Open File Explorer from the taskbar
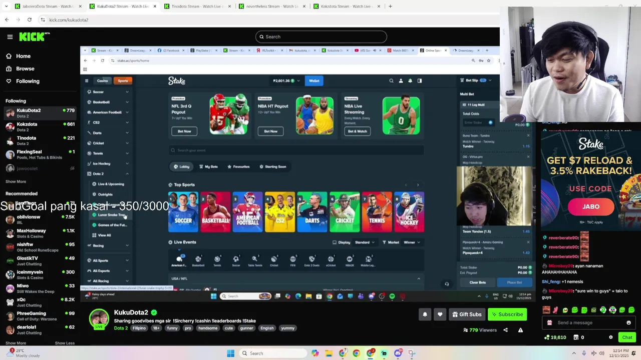Image resolution: width=641 pixels, height=360 pixels. click(x=329, y=353)
